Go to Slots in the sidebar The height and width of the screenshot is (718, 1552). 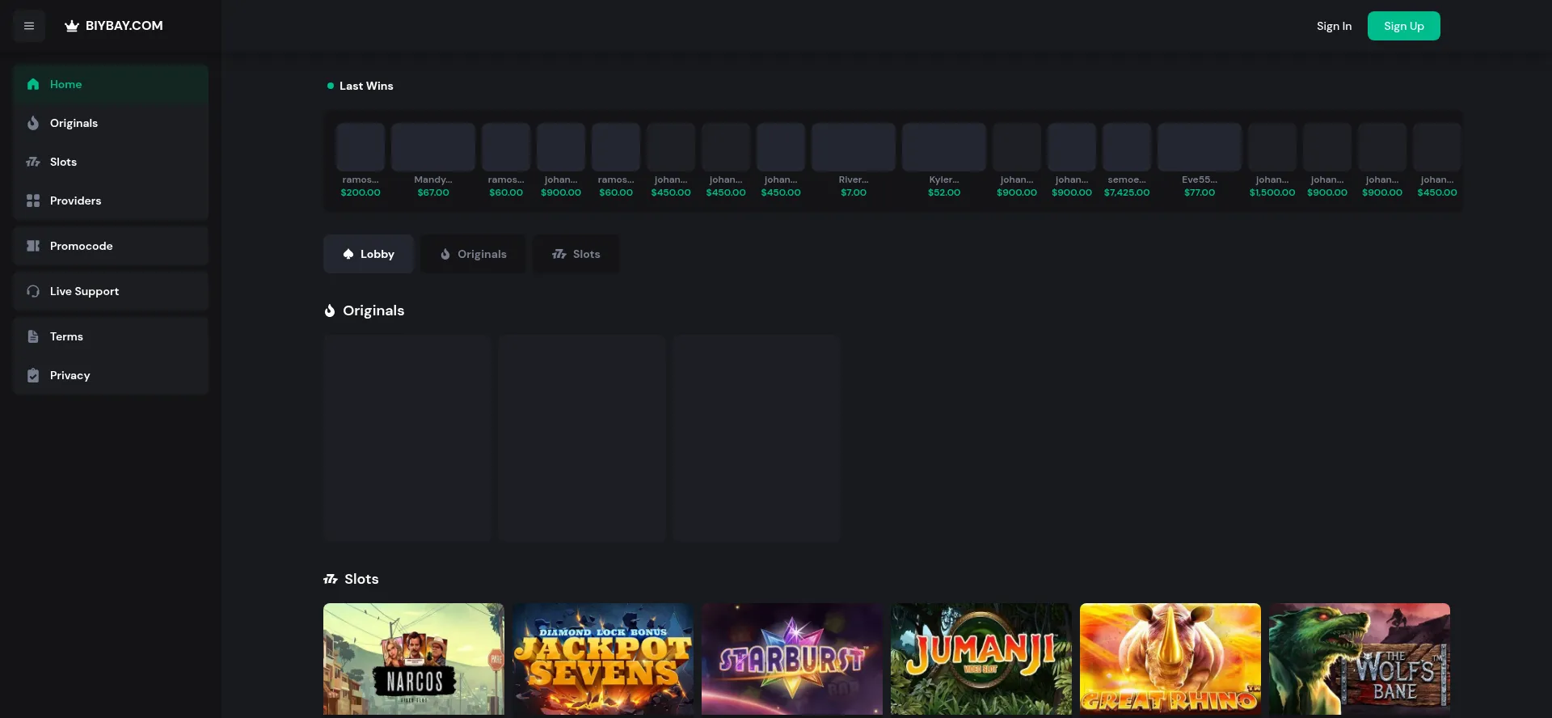tap(111, 162)
